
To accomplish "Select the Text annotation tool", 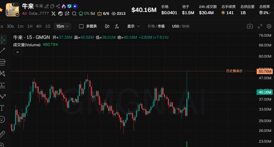I will (x=2, y=108).
